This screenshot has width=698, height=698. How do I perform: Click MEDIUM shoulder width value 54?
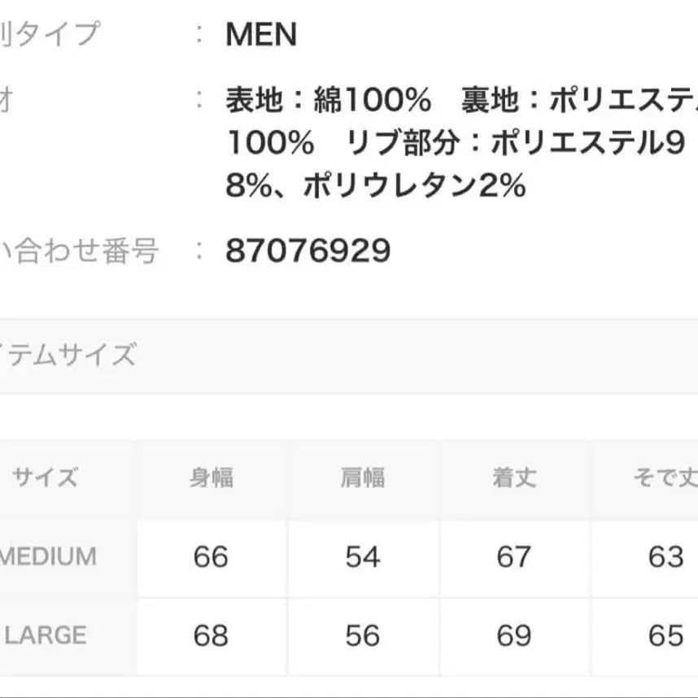[362, 557]
